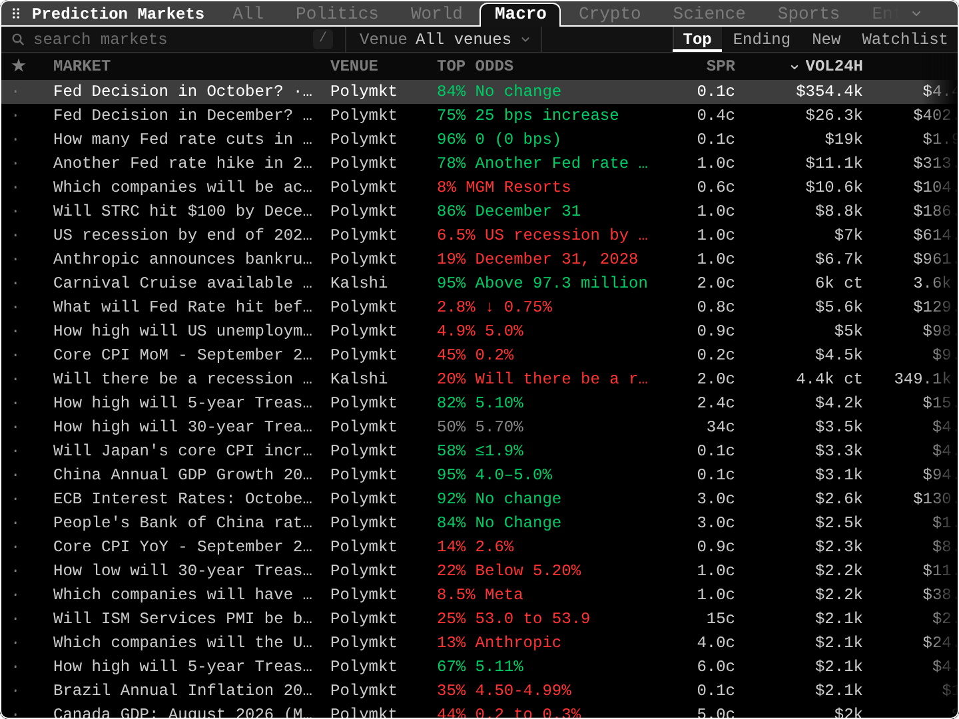This screenshot has height=719, width=959.
Task: Sort by the TOP ODDS column header
Action: [476, 66]
